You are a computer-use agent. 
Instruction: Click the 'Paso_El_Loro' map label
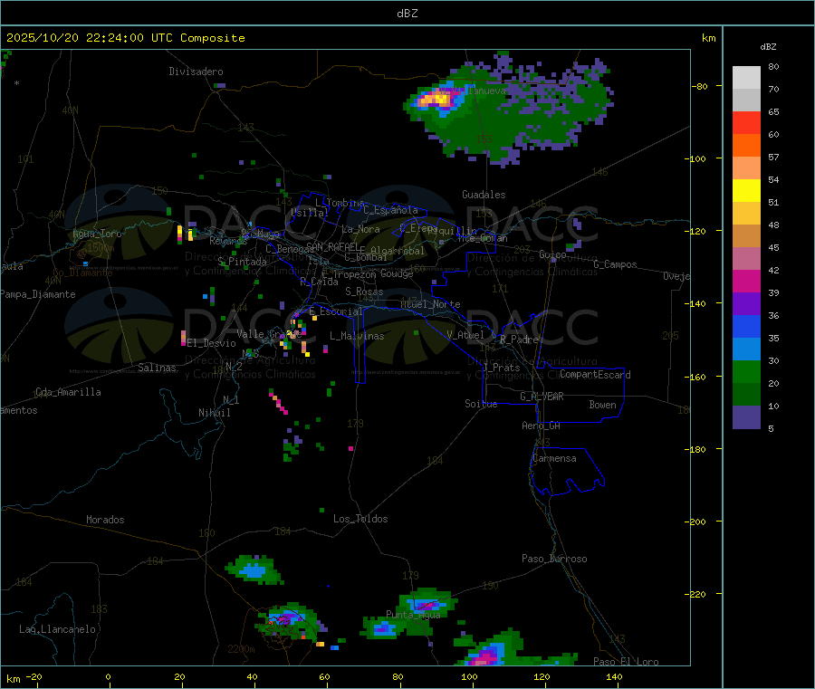(626, 662)
